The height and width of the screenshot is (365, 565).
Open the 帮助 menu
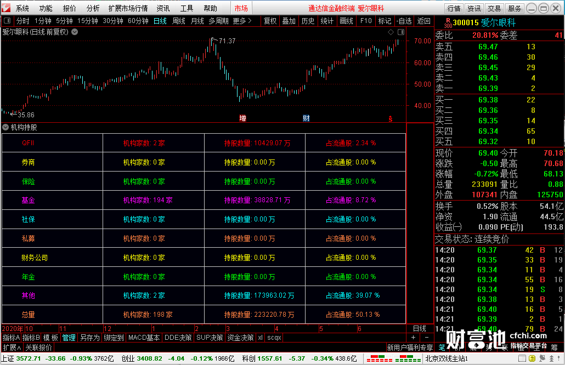coord(211,8)
